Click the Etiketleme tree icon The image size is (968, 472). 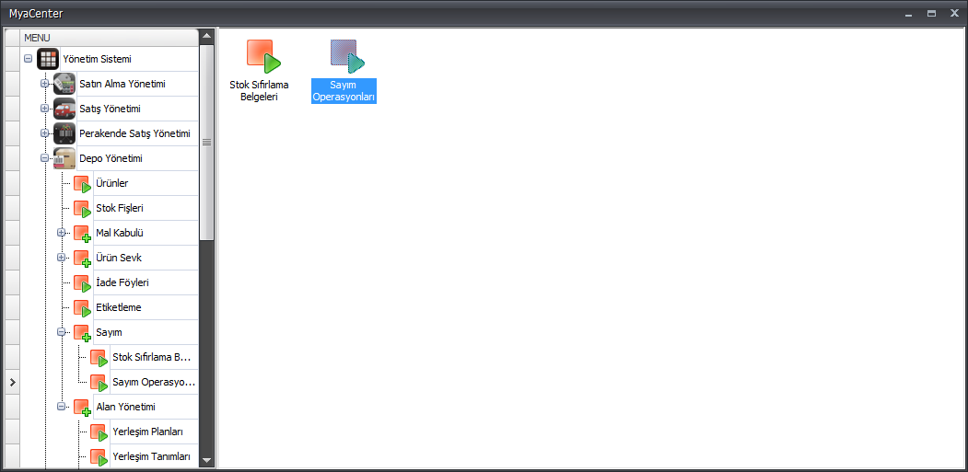[x=82, y=308]
